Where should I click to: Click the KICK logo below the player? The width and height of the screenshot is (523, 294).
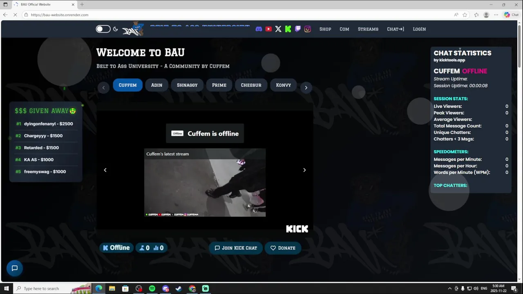[297, 229]
